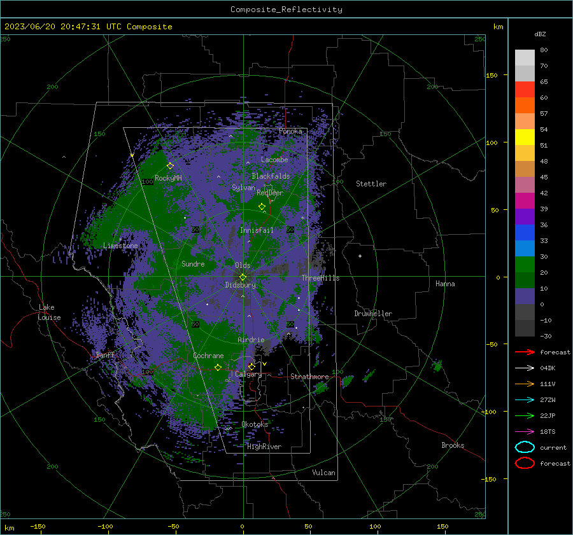Viewport: 573px width, 535px height.
Task: Click the HighRiver city label
Action: [264, 447]
